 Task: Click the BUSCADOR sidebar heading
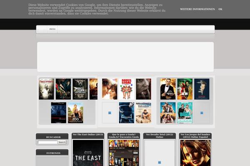(53, 137)
